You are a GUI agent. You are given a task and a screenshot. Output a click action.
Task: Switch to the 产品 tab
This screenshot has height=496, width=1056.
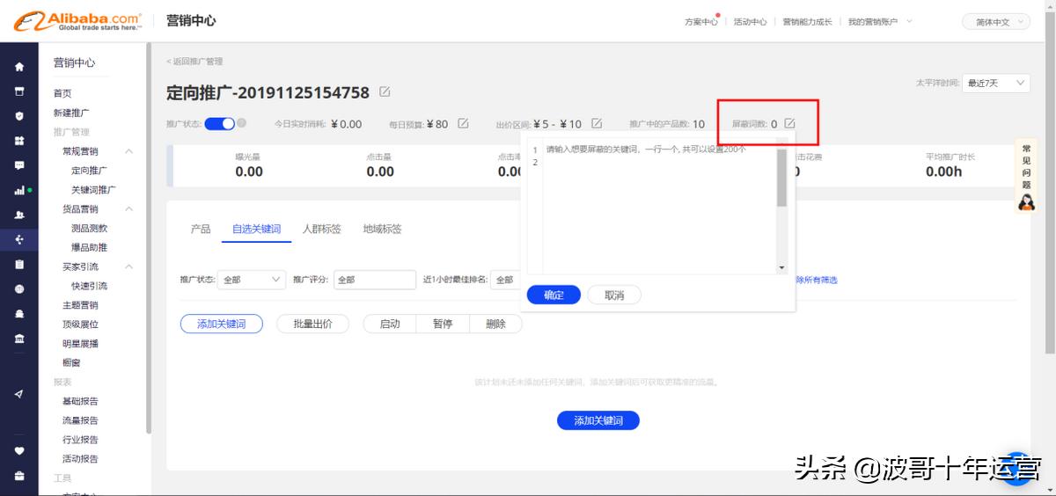point(201,229)
